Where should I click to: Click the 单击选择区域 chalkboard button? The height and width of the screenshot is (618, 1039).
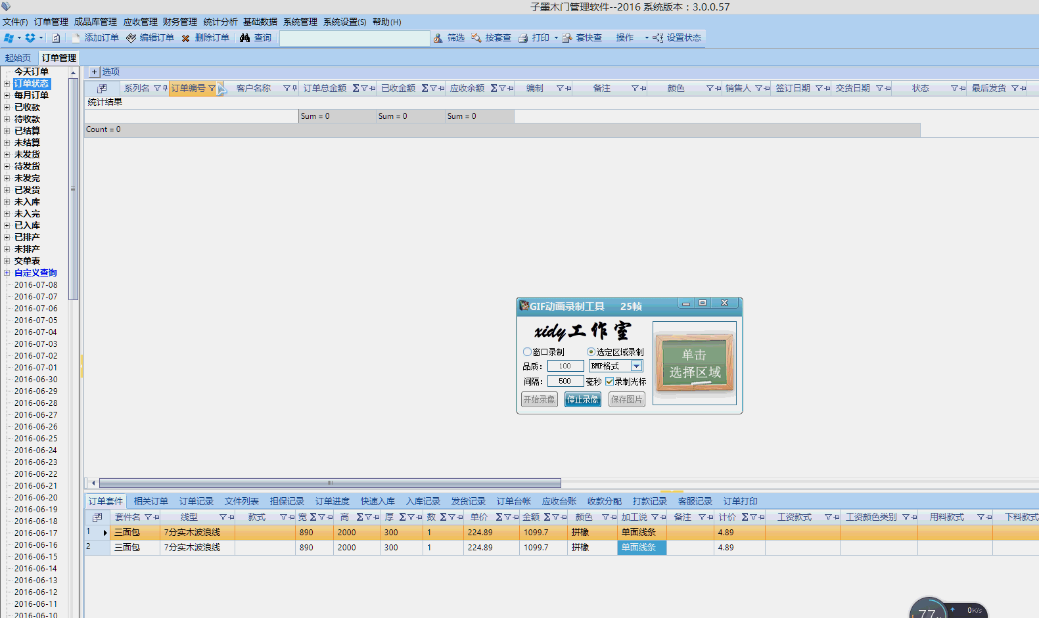coord(694,363)
